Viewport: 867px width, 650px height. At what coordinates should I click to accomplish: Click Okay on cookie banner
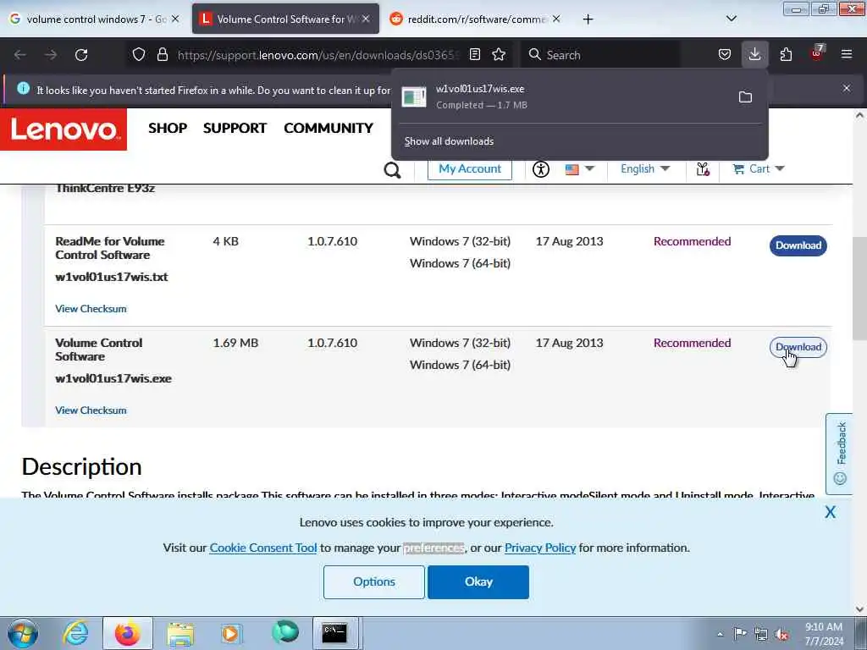(478, 582)
